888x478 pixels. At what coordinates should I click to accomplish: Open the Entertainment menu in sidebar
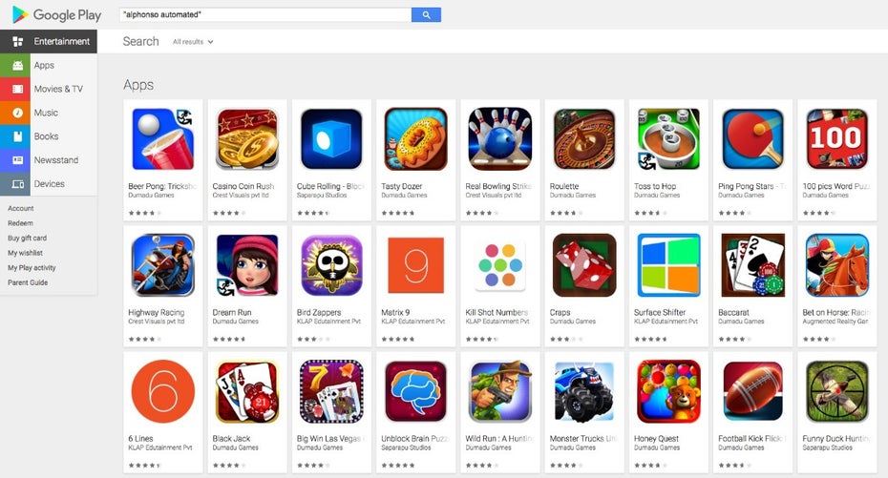tap(49, 41)
